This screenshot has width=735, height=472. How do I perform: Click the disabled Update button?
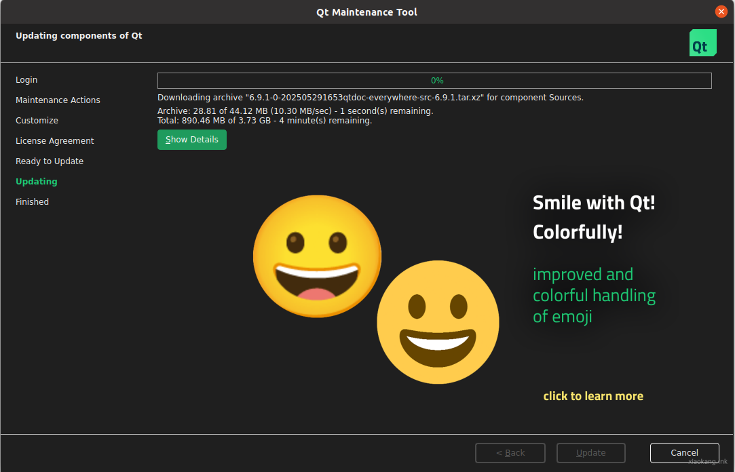tap(590, 453)
